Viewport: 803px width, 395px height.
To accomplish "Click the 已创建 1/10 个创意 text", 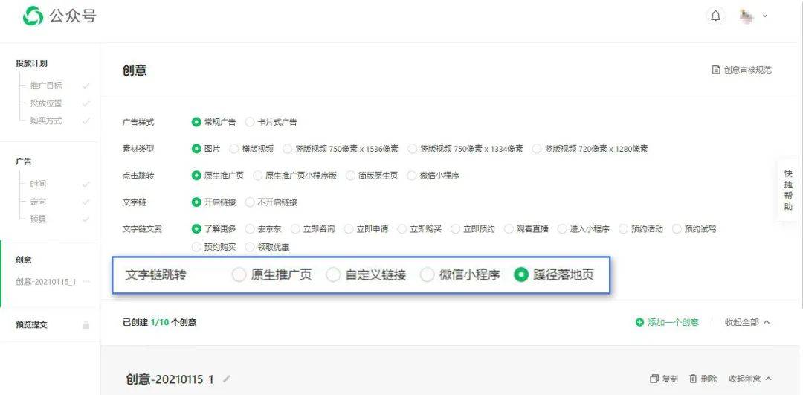I will [x=160, y=322].
